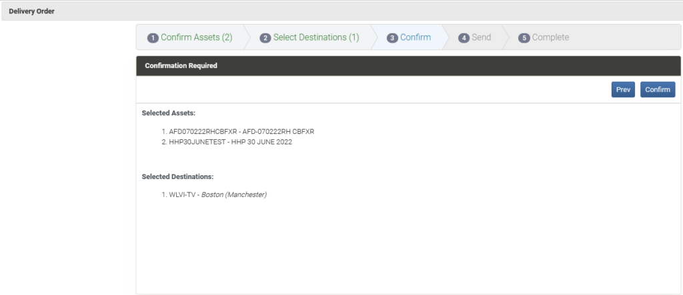Click the Delivery Order title
The image size is (683, 295).
[32, 11]
